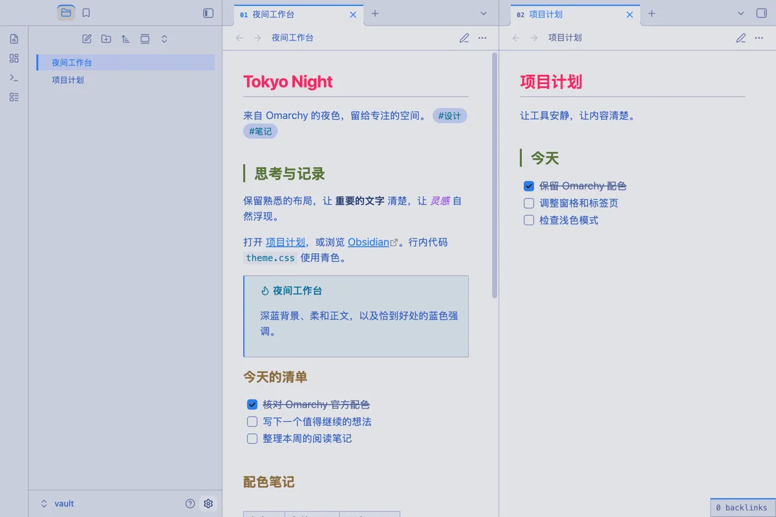This screenshot has width=776, height=517.
Task: Open command palette ribbon icon
Action: coord(14,78)
